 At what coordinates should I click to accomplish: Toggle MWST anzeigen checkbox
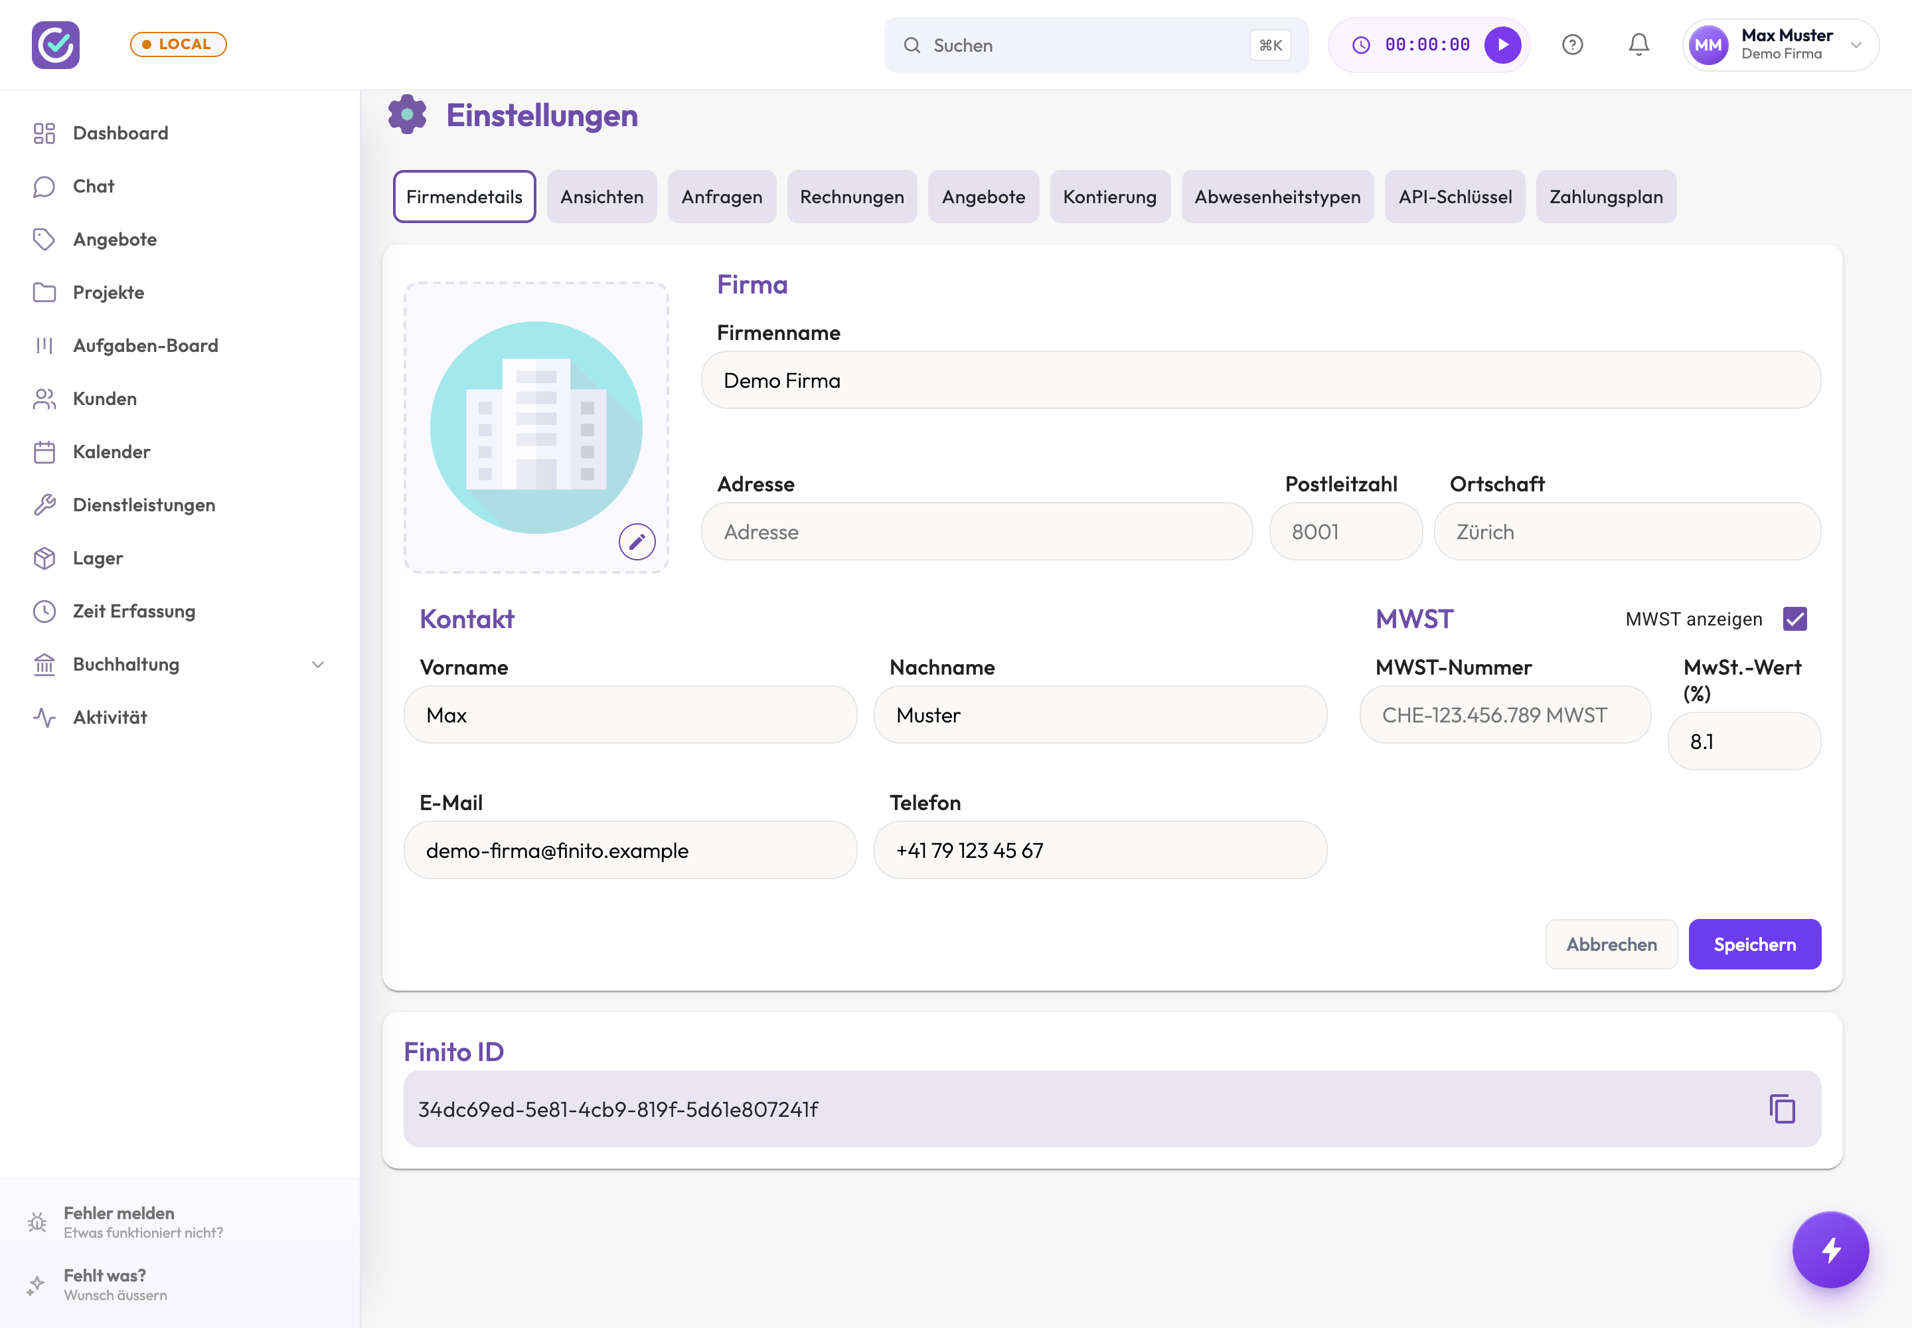[1796, 619]
